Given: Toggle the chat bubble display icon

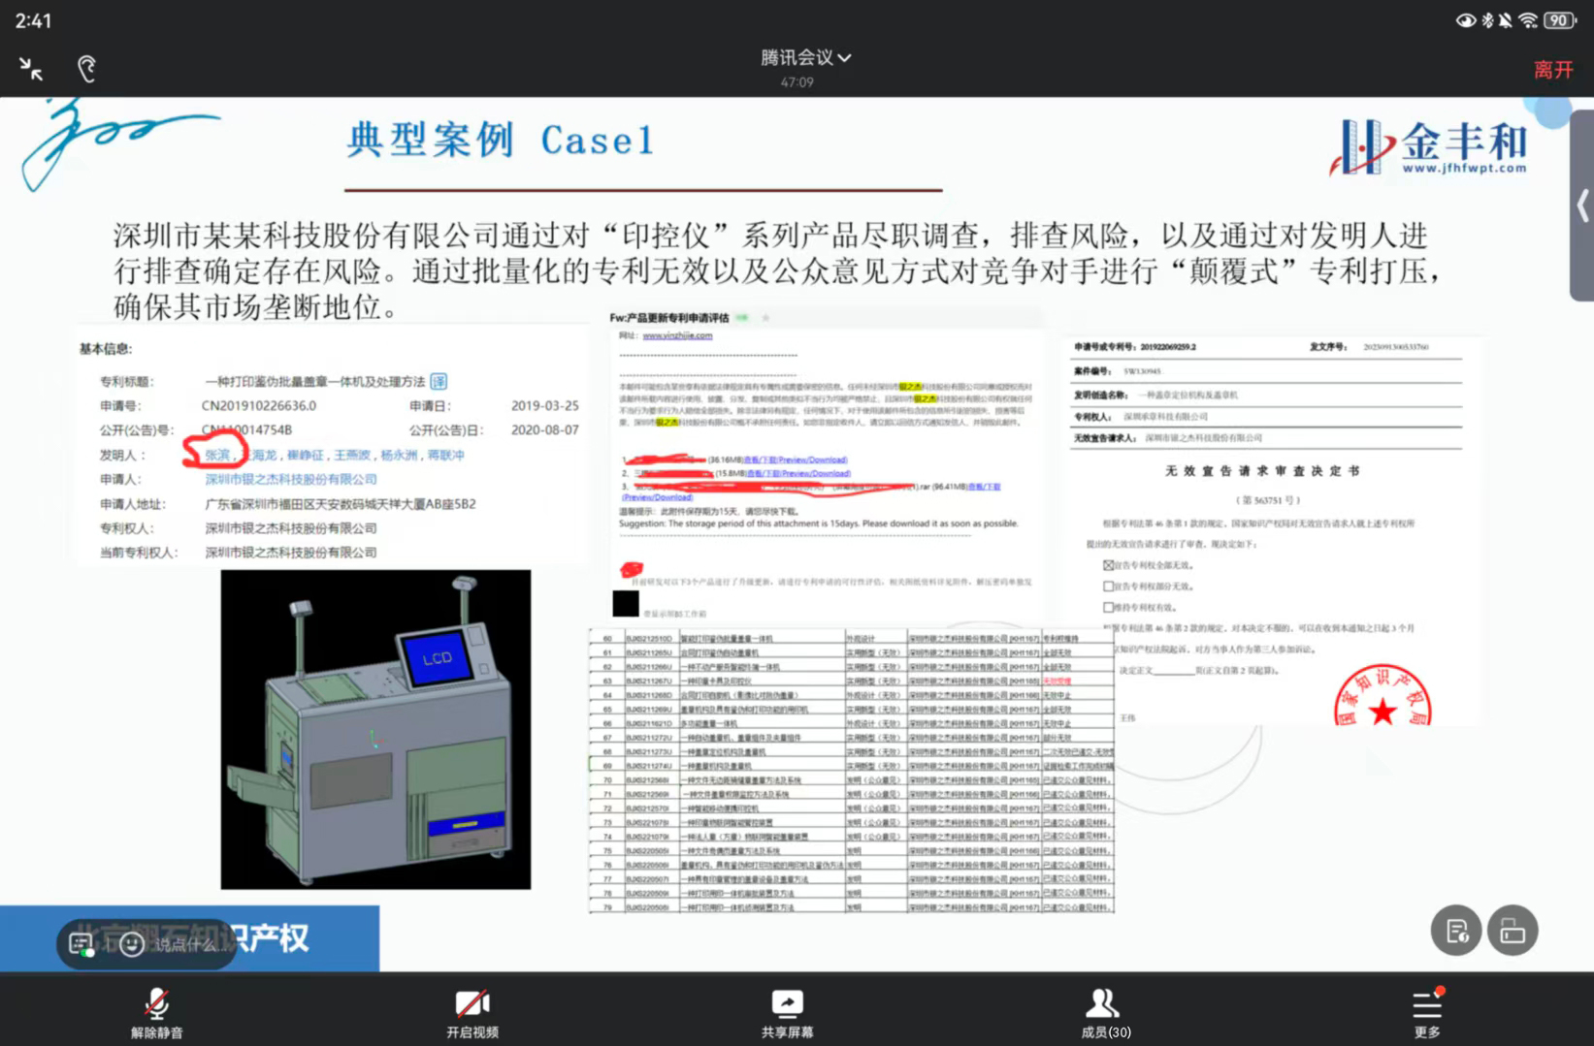Looking at the screenshot, I should pos(81,943).
